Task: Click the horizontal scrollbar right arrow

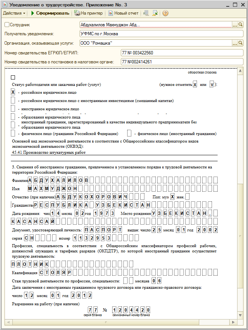Action: pos(233,322)
